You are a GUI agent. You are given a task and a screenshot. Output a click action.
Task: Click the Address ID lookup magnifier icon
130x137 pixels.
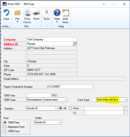pos(75,44)
